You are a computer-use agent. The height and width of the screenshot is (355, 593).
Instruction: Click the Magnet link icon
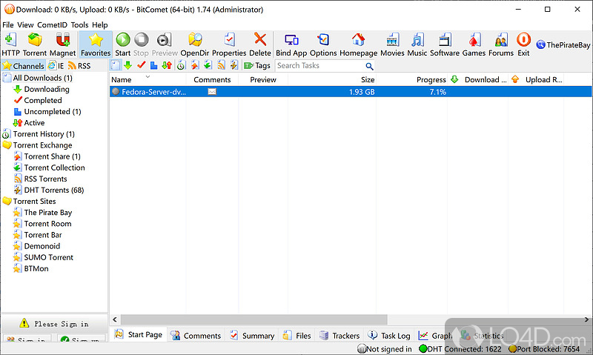coord(62,44)
